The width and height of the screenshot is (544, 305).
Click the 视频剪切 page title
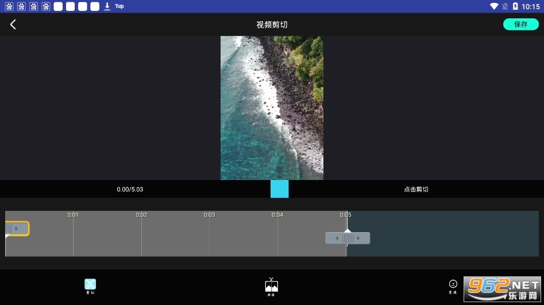coord(272,25)
